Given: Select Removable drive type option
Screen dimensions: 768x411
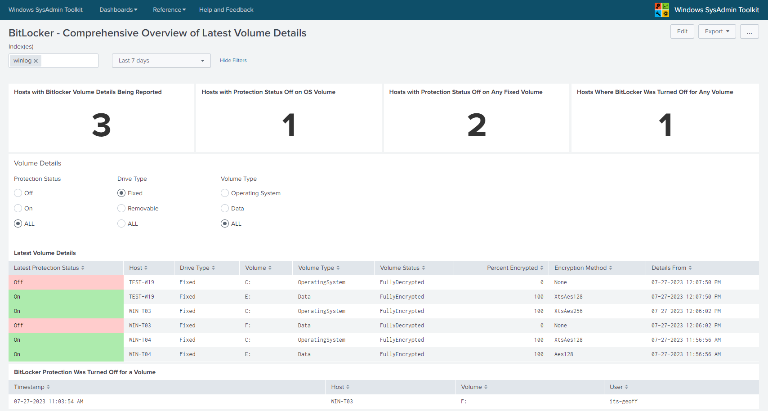Looking at the screenshot, I should [121, 209].
